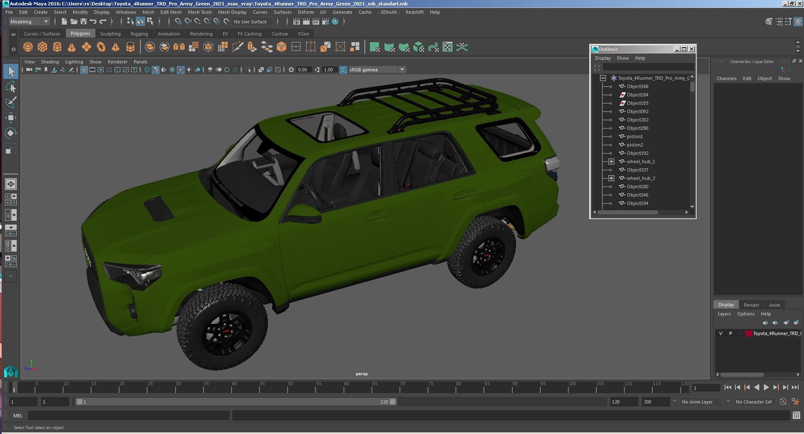Step forward one frame button
Screen dimensions: 804x434
tap(785, 387)
